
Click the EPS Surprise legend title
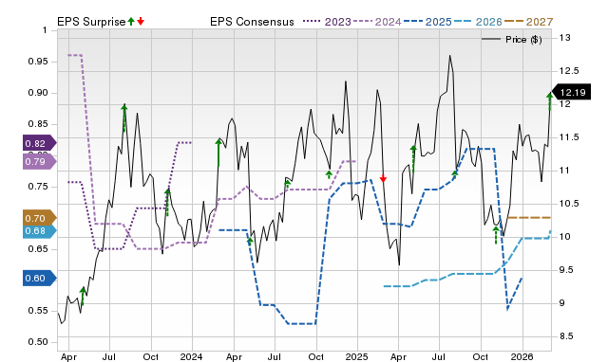(x=91, y=22)
